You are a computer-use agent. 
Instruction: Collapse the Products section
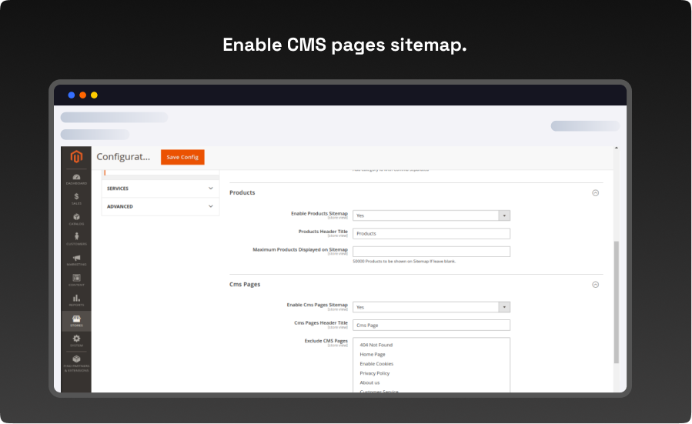pyautogui.click(x=595, y=193)
